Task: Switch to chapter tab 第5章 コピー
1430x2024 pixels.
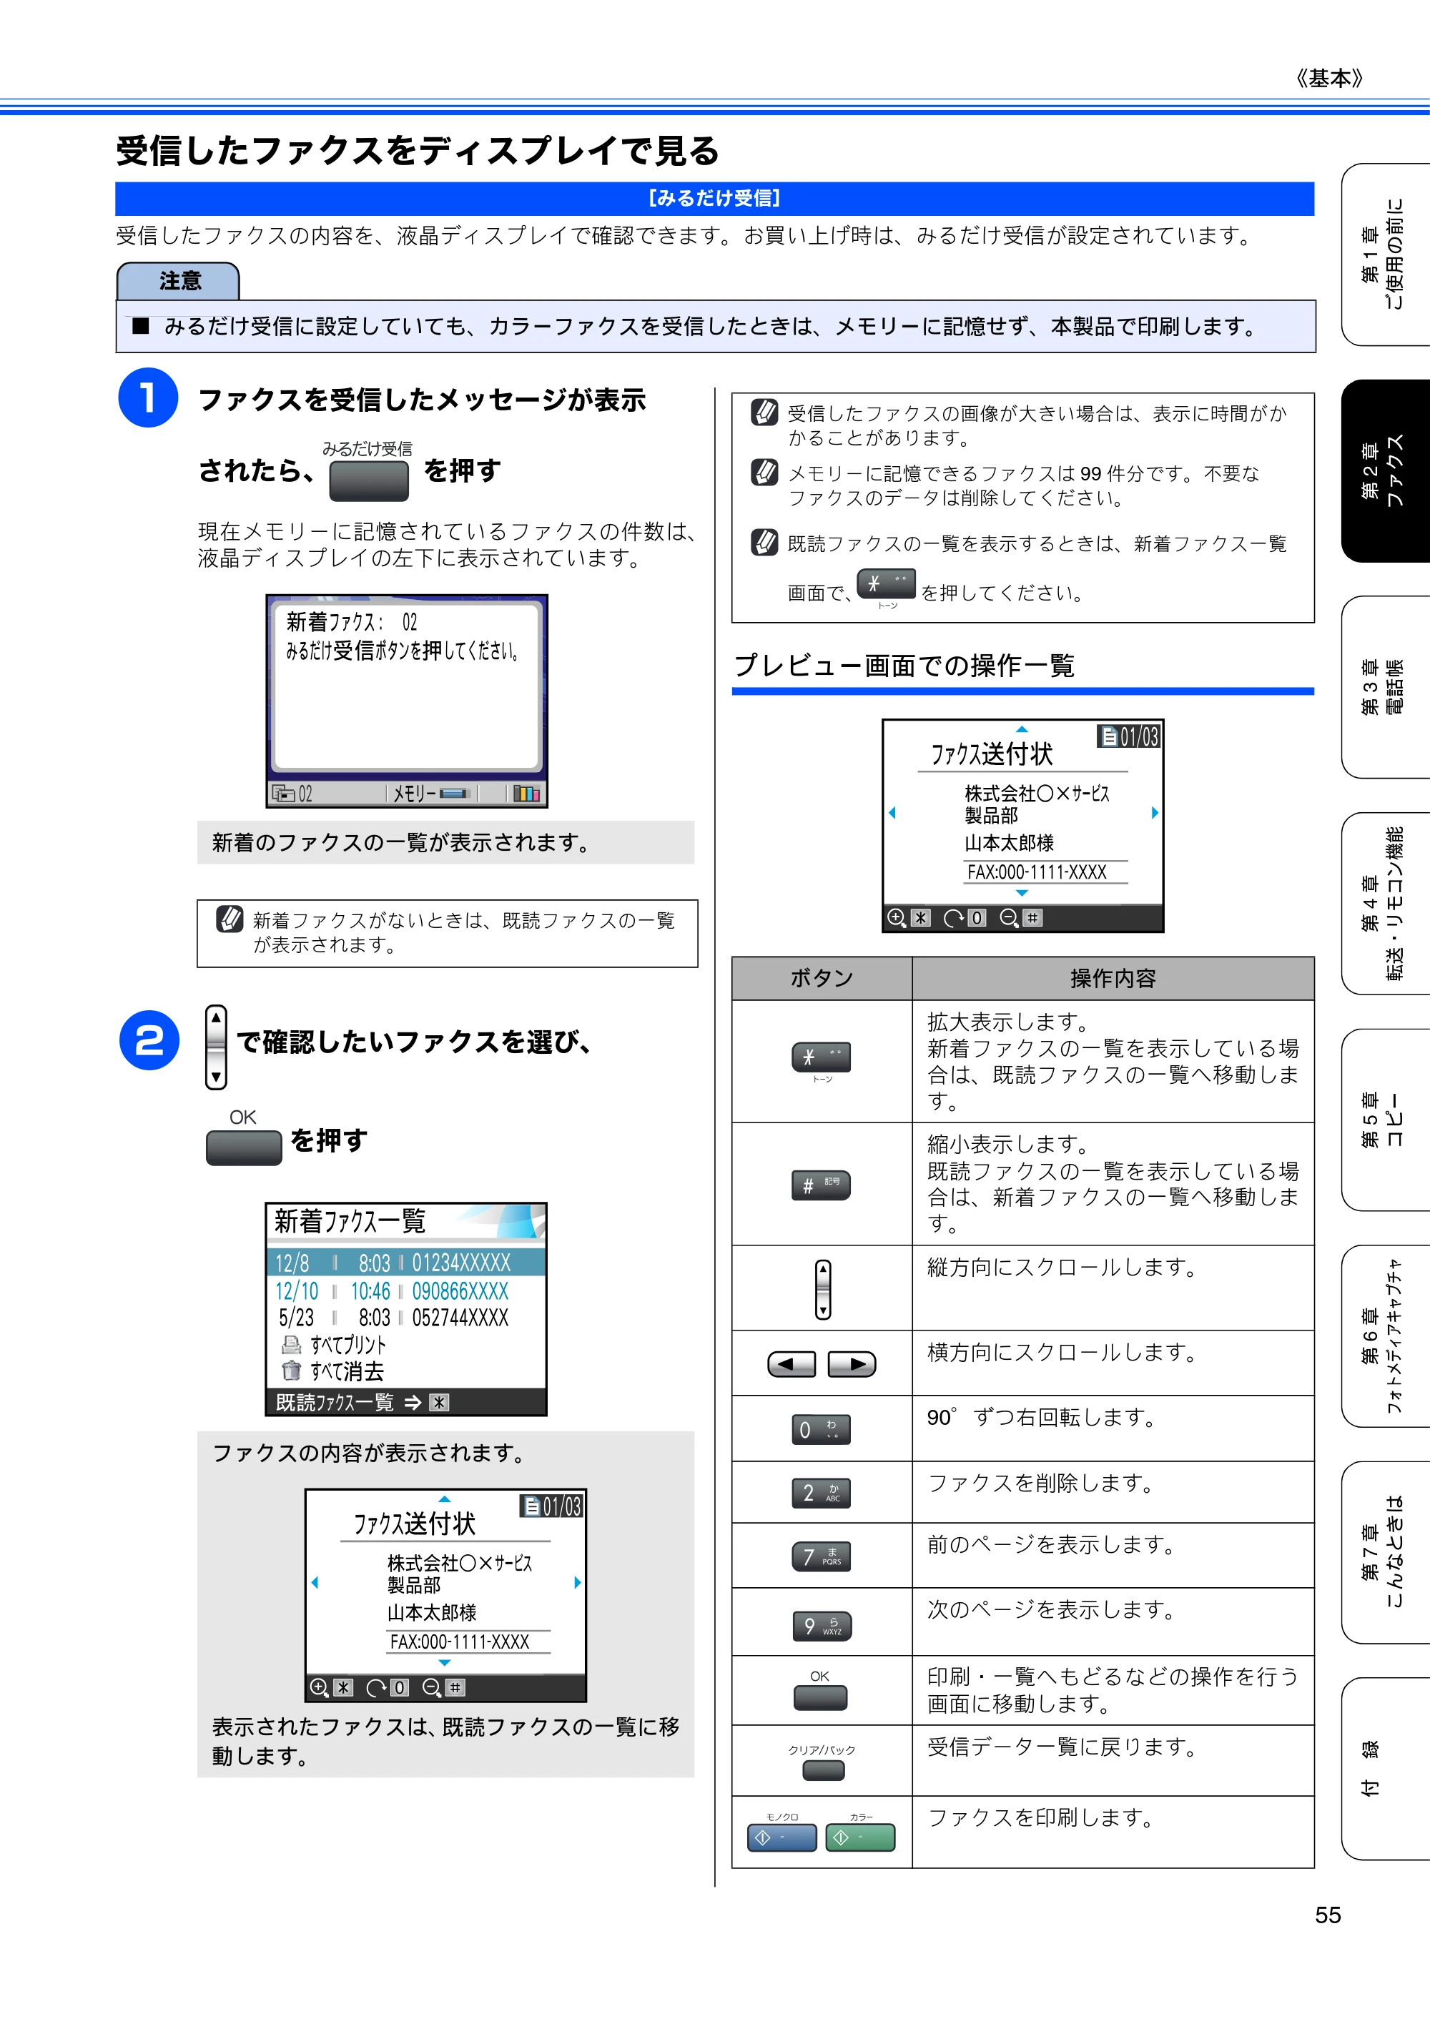Action: pyautogui.click(x=1385, y=1120)
